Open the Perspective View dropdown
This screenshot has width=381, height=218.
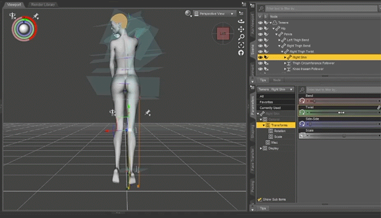pyautogui.click(x=214, y=14)
